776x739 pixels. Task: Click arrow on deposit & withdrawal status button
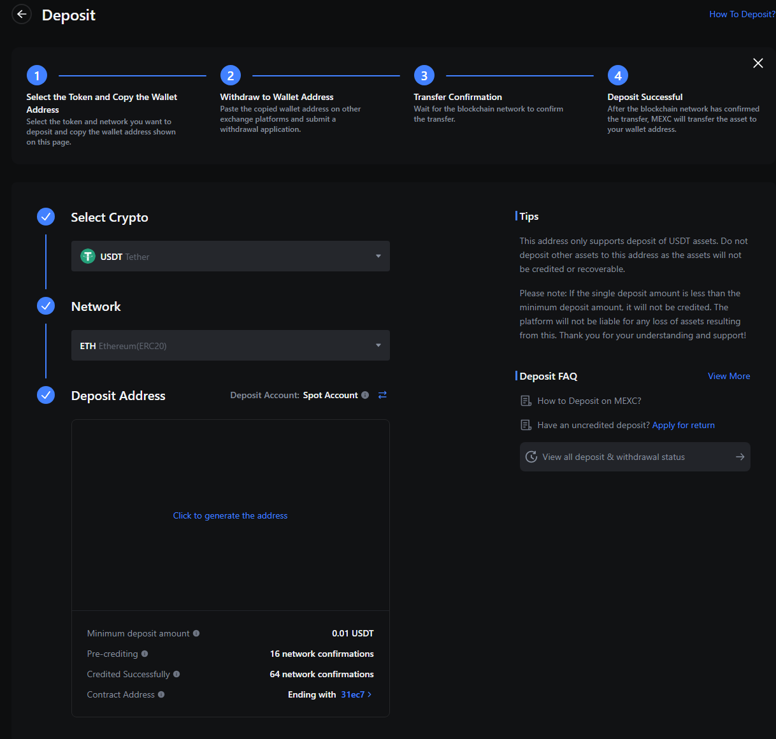[x=740, y=457]
